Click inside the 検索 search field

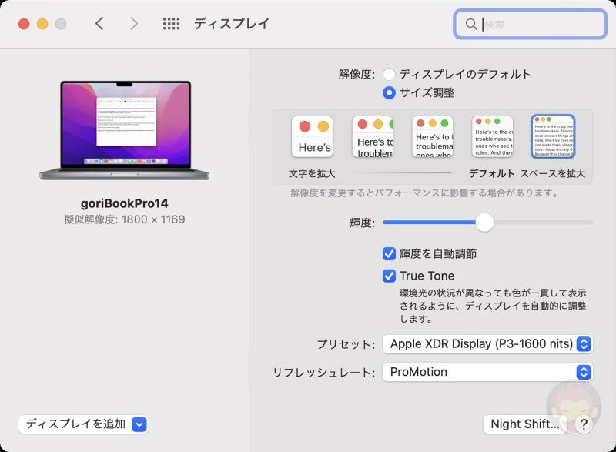531,24
